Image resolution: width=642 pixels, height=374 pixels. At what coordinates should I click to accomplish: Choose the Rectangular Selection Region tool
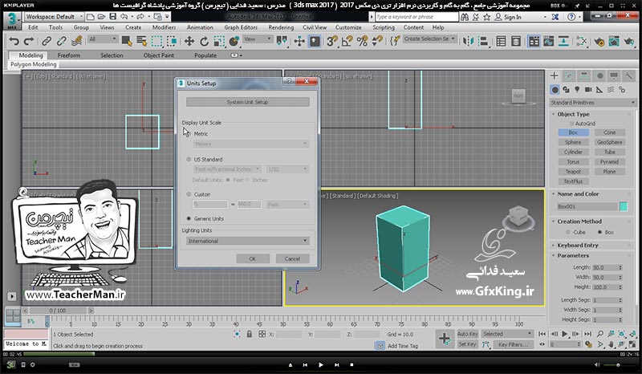(156, 41)
